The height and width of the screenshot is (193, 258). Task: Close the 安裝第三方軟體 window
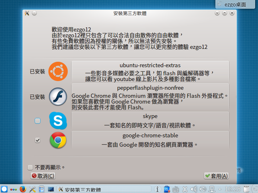point(232,13)
